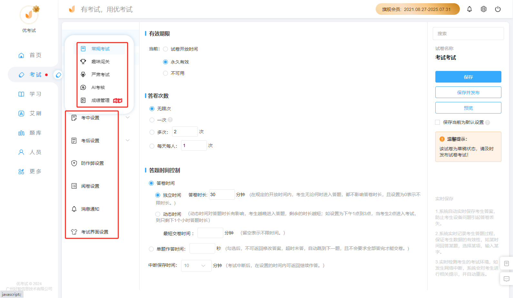This screenshot has width=513, height=298.
Task: Click the person icon beside 人员
Action: click(x=21, y=152)
